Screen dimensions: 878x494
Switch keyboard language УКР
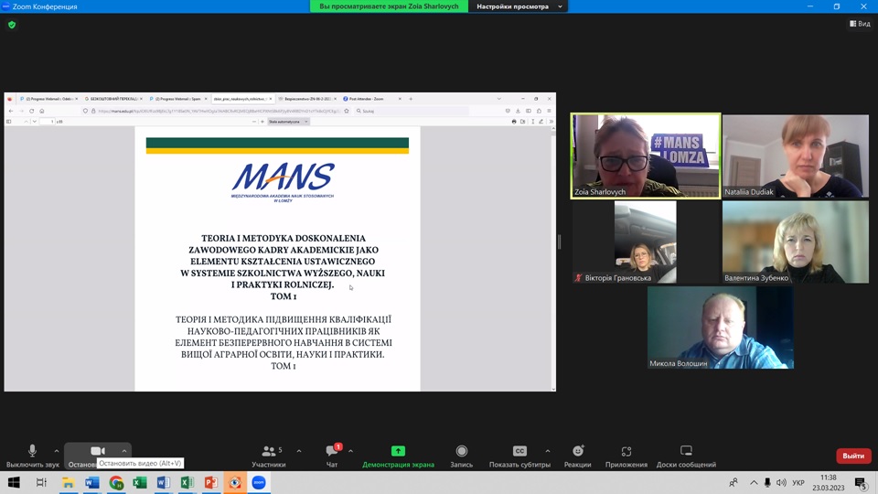(798, 482)
